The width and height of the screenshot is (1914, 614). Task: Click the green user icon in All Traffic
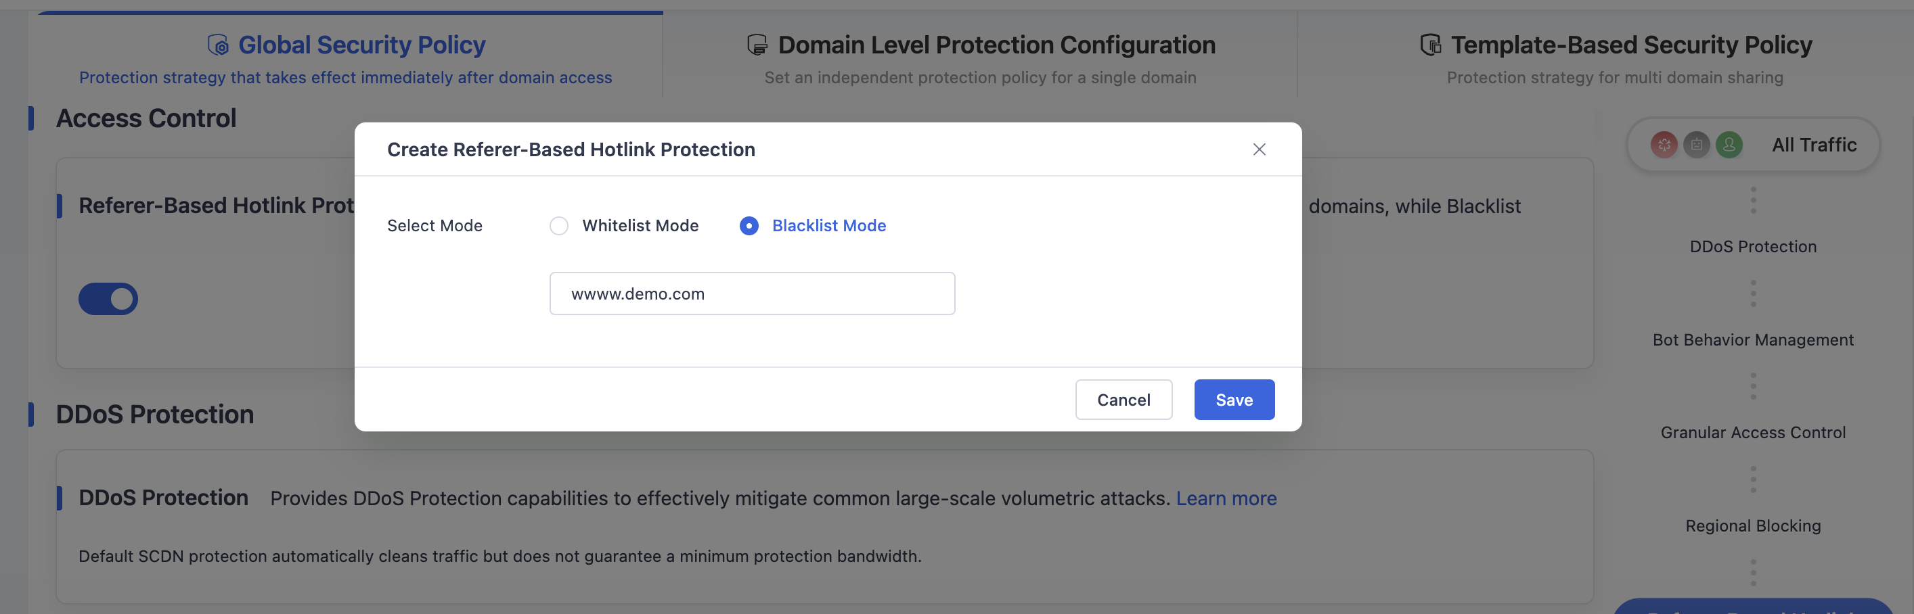[x=1729, y=145]
